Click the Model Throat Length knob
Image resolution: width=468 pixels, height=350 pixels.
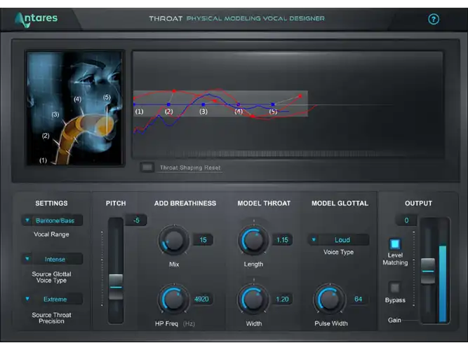tap(253, 240)
